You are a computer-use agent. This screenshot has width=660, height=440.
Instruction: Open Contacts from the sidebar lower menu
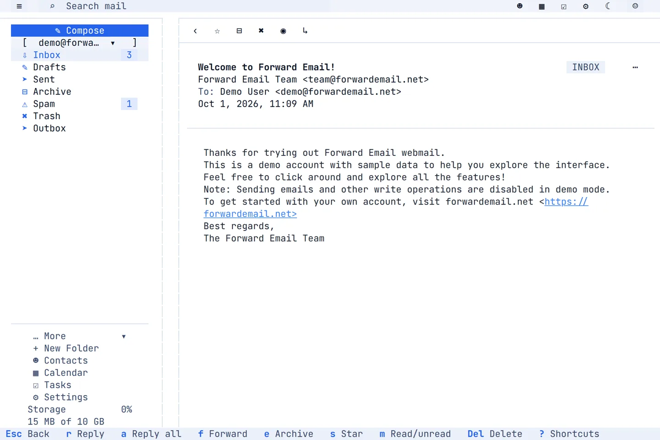coord(60,361)
